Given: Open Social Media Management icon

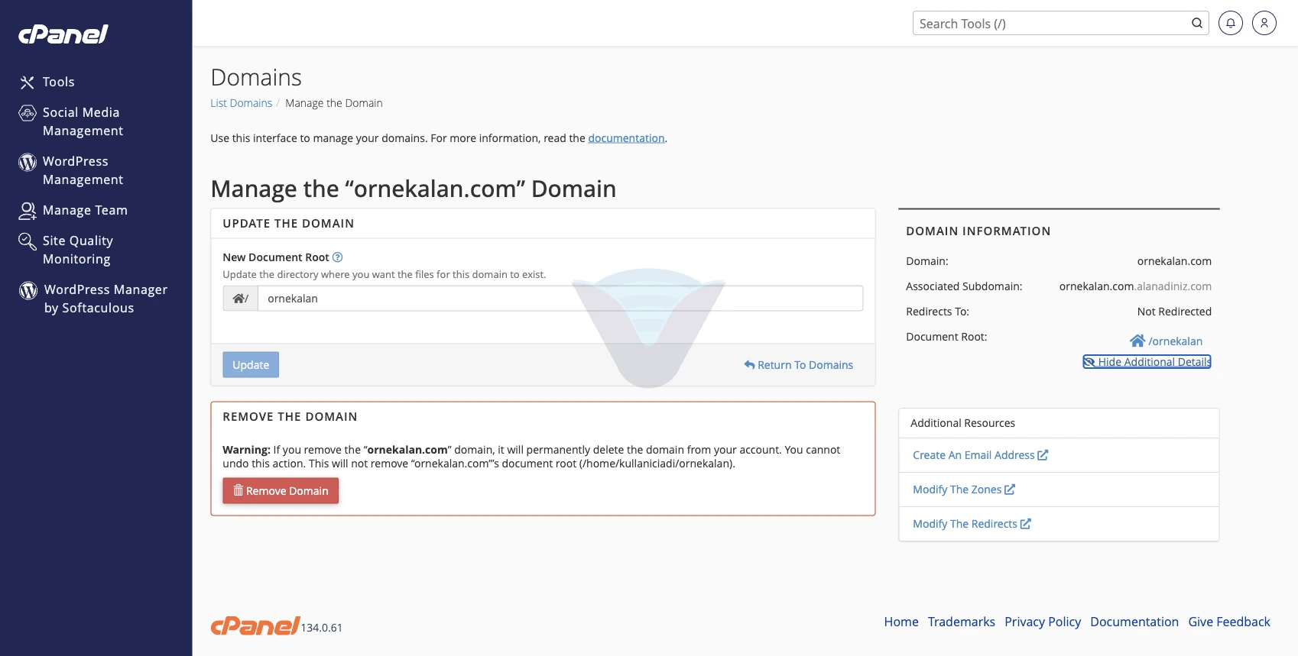Looking at the screenshot, I should click(x=28, y=114).
